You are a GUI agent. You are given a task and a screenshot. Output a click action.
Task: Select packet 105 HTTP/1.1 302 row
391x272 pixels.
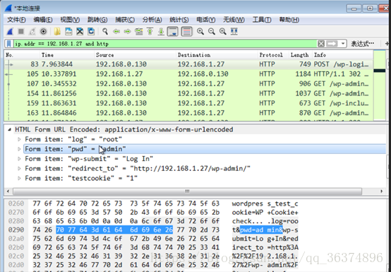(188, 74)
